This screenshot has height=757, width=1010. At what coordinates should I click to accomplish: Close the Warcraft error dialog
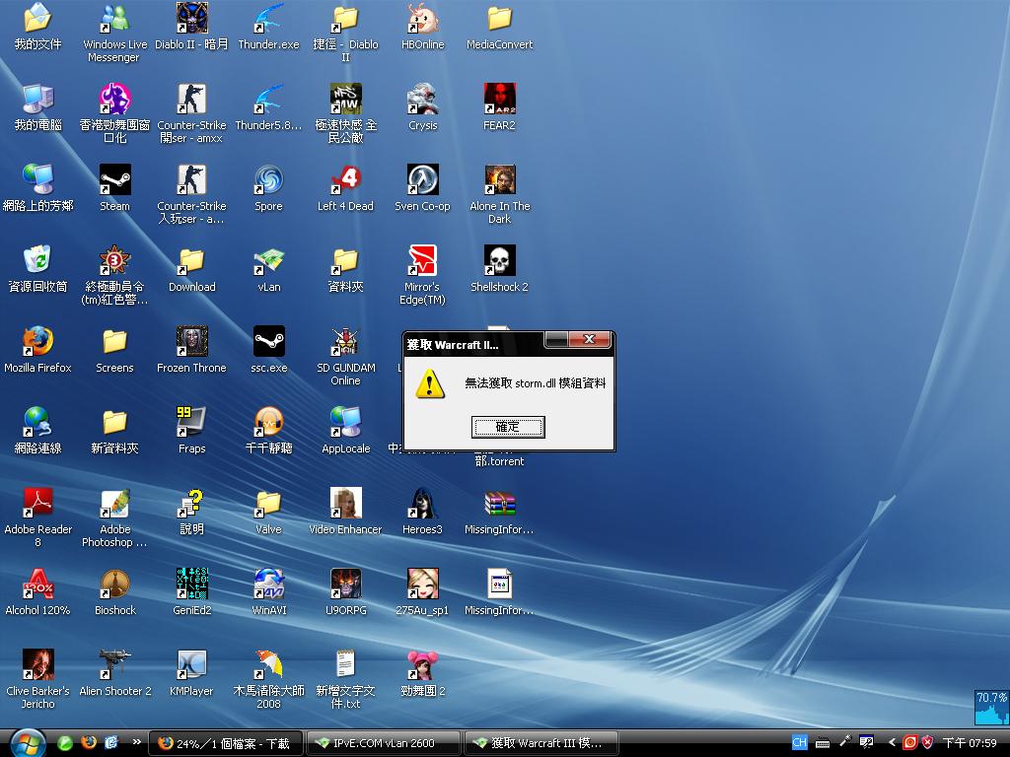(x=590, y=340)
